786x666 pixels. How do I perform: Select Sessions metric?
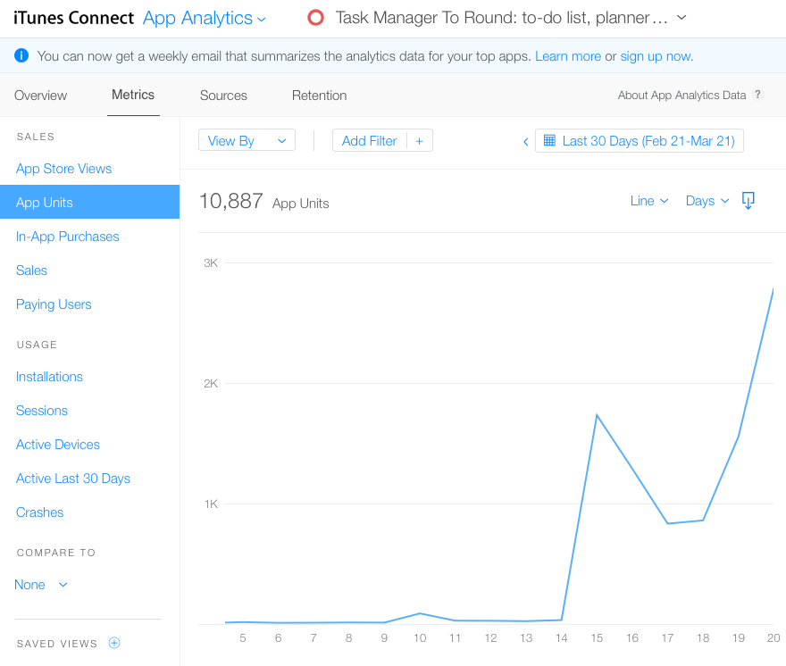pos(42,411)
